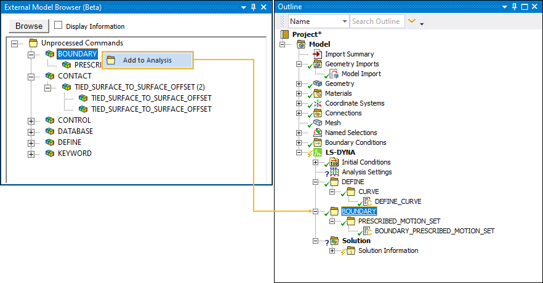Viewport: 543px width, 283px height.
Task: Click the KEYWORD cube icon
Action: coord(50,153)
